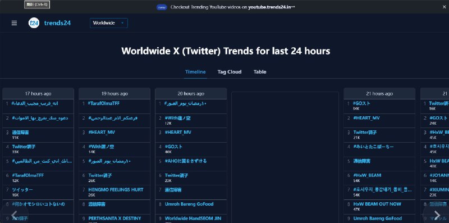The width and height of the screenshot is (449, 223).
Task: Open the #With hashtag with 12K in 20 hours column
Action: pos(177,118)
